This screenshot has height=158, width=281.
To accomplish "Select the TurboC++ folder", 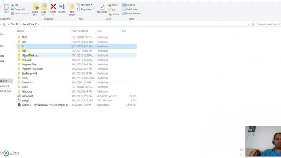I will point(76,83).
